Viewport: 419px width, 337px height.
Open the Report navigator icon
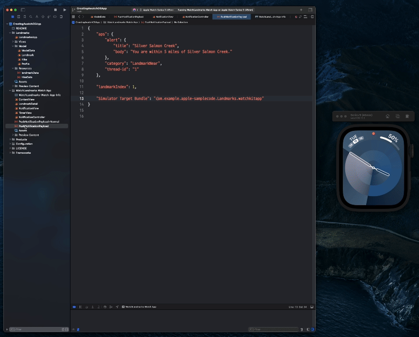[61, 17]
